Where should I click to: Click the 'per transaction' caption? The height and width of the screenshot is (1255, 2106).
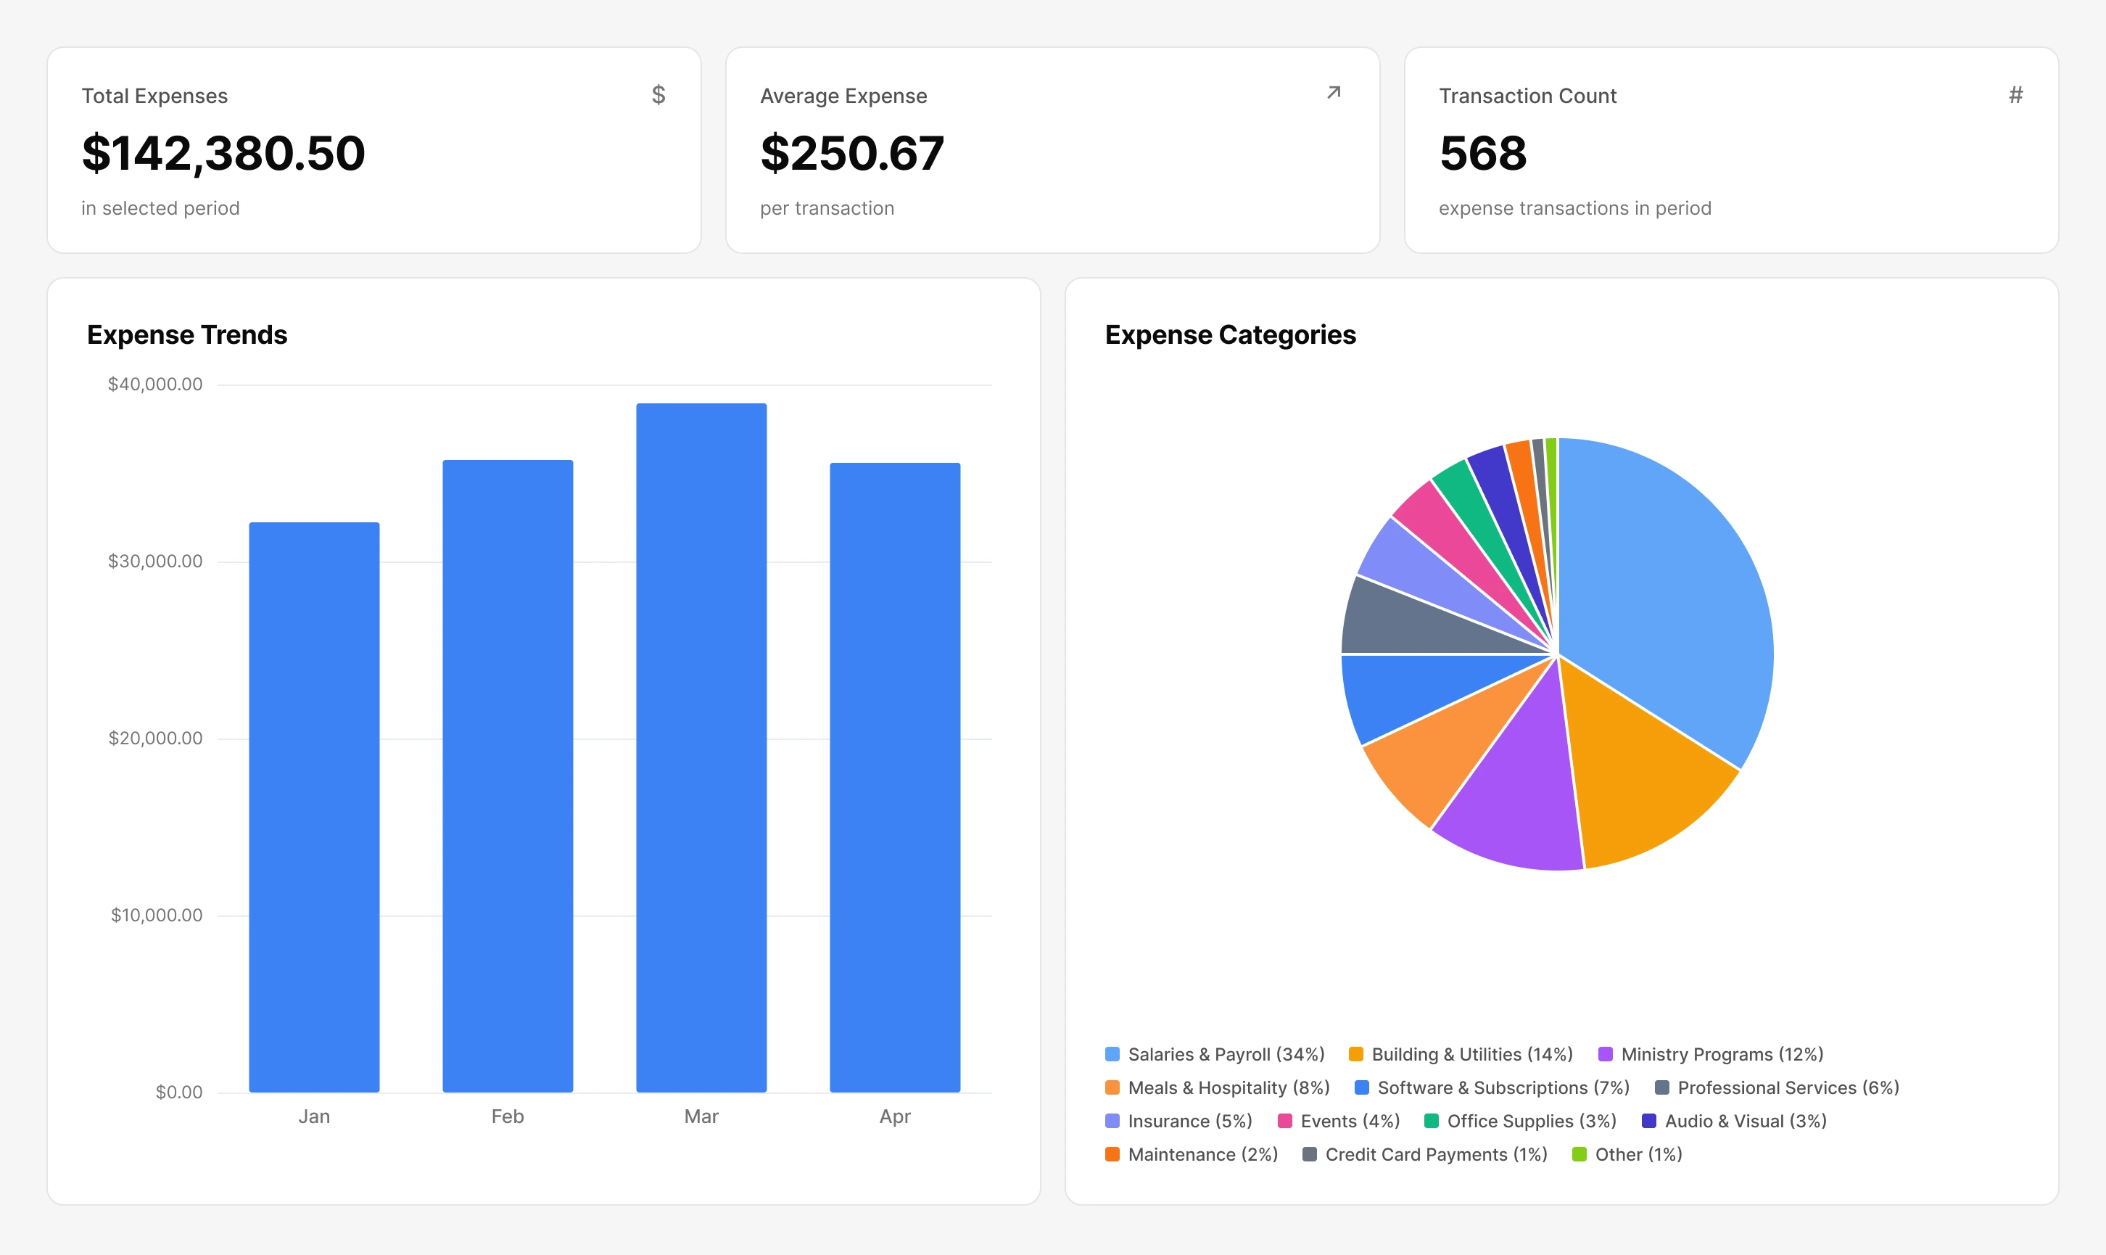click(x=827, y=208)
